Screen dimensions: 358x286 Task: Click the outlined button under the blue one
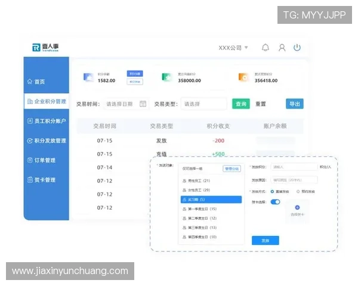pyautogui.click(x=135, y=82)
